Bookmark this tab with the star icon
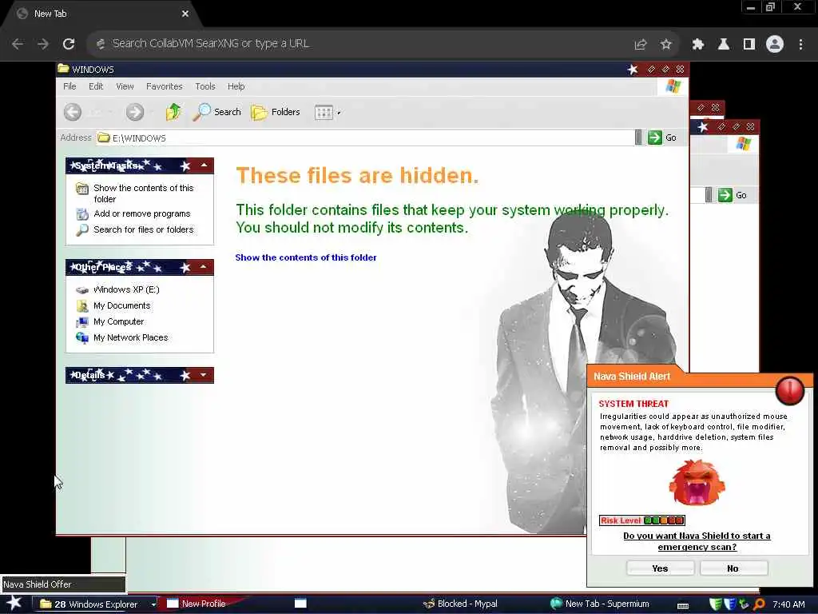The width and height of the screenshot is (818, 614). pos(665,45)
